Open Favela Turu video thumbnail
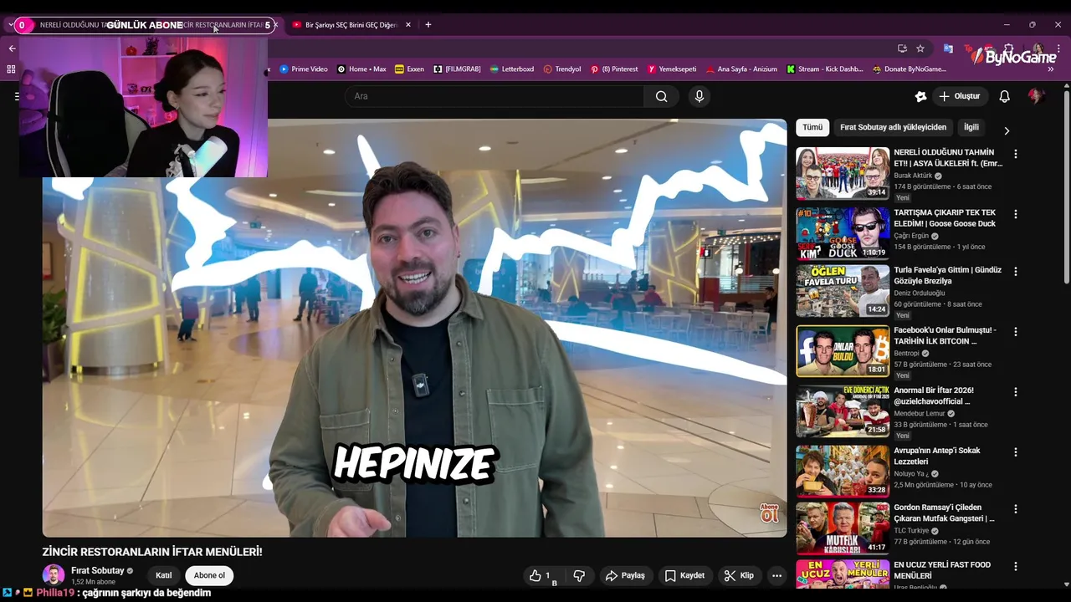Viewport: 1071px width, 602px height. [843, 290]
